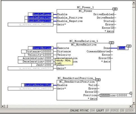Click the Position output pin label
The image size is (136, 114).
pyautogui.click(x=90, y=95)
